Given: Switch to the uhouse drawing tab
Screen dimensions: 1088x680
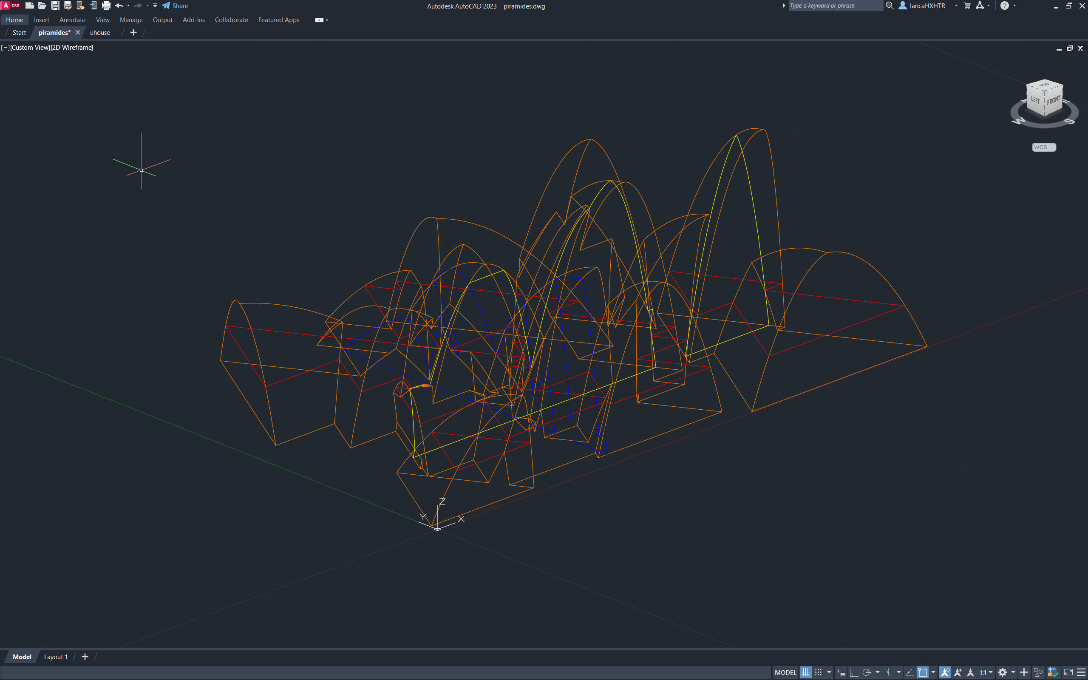Looking at the screenshot, I should [100, 32].
